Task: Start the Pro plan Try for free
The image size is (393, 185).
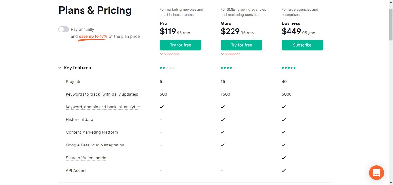Action: pyautogui.click(x=180, y=45)
